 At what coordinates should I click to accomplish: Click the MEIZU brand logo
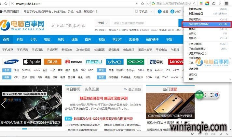point(94,62)
